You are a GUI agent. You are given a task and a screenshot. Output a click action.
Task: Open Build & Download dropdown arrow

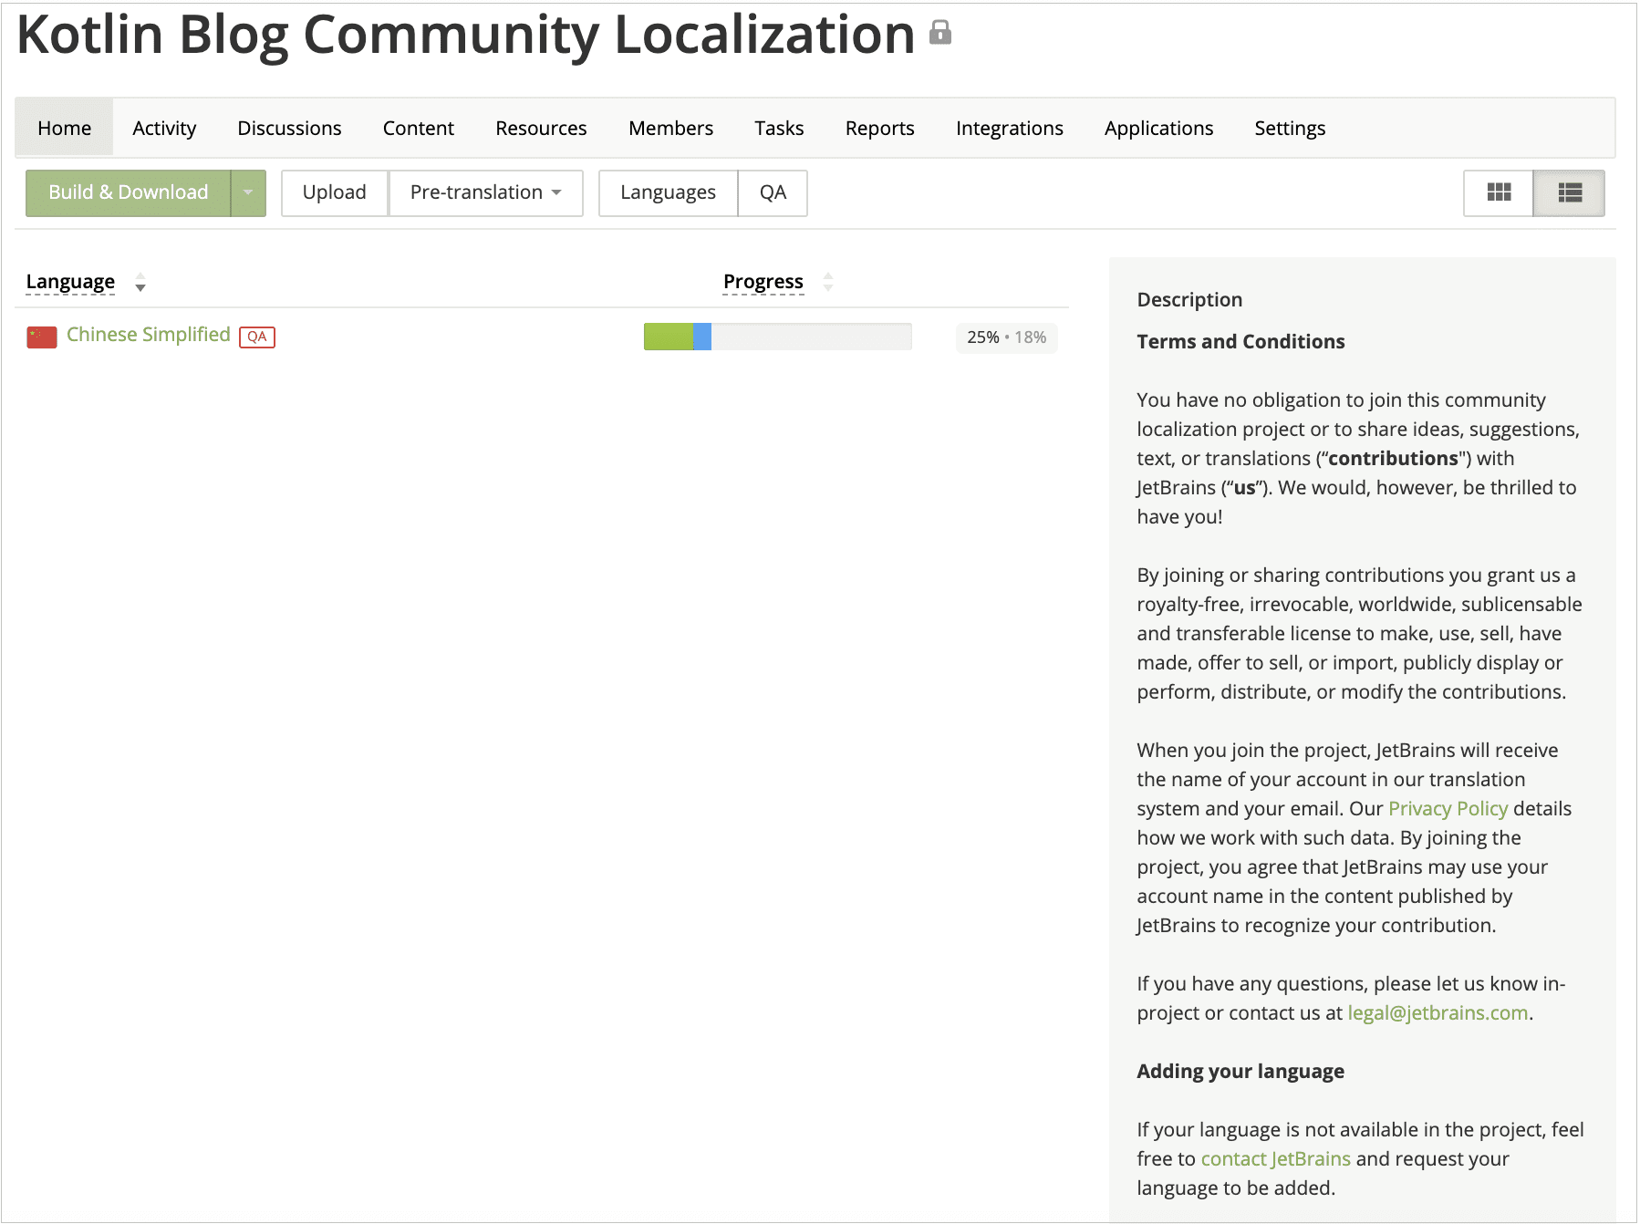point(248,192)
